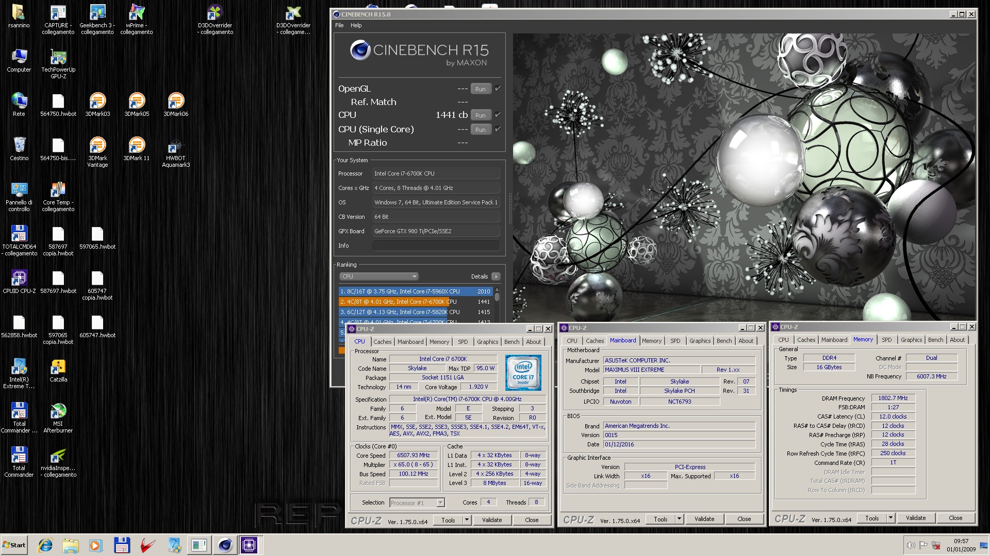Switch to SPD tab in Mainboard CPU-Z window

pyautogui.click(x=675, y=341)
